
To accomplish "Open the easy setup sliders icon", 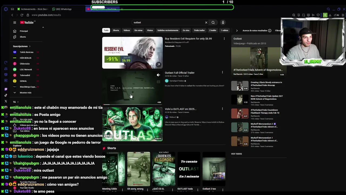I will pos(343,15).
